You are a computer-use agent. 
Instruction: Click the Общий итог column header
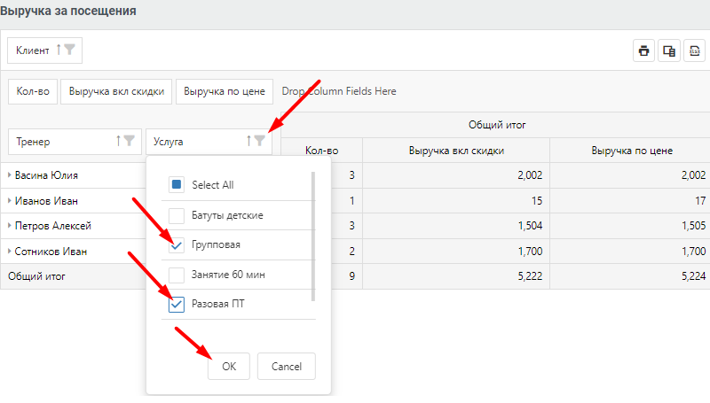point(497,125)
